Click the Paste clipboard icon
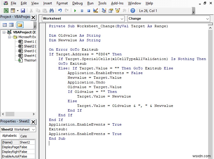The height and width of the screenshot is (159, 214). pyautogui.click(x=45, y=11)
